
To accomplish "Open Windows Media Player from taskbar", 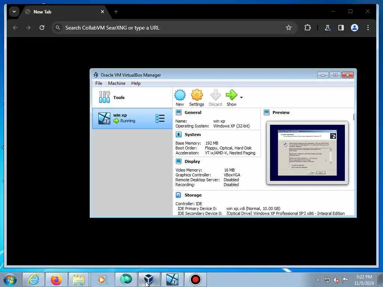I will click(102, 280).
